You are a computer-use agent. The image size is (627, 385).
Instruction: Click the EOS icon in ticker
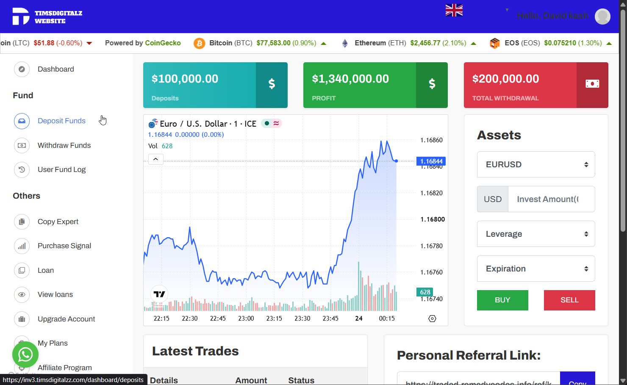point(494,43)
